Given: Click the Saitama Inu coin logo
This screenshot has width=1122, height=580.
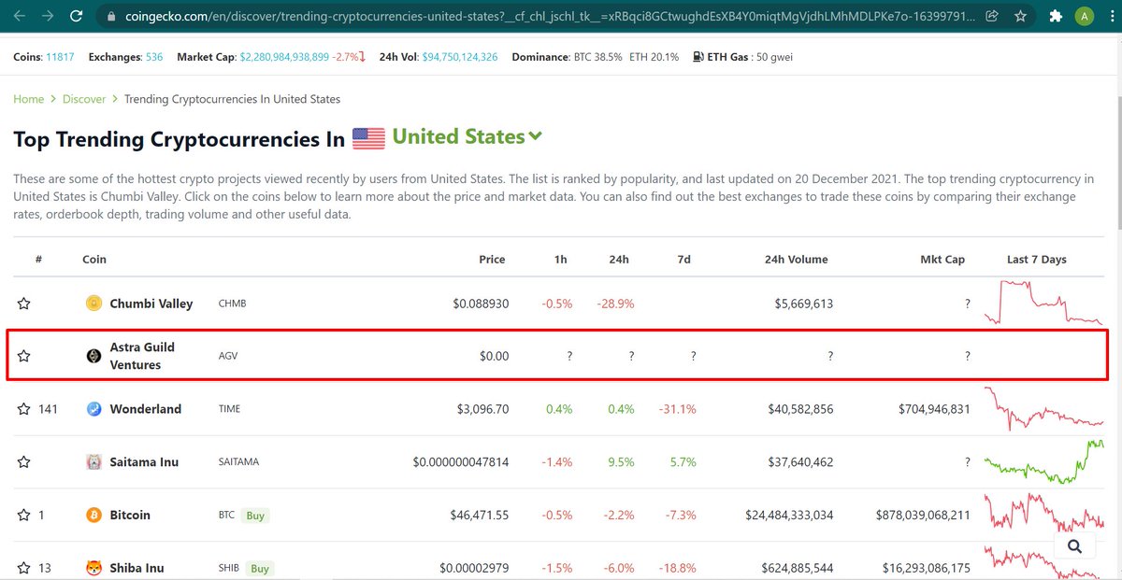Looking at the screenshot, I should [93, 462].
